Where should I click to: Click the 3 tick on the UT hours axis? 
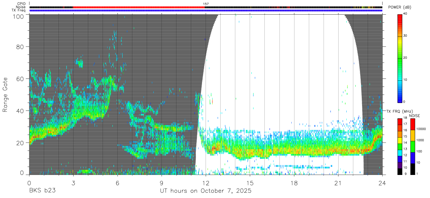click(73, 183)
